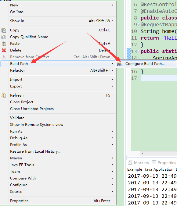
Task: Switch to the Properties tab
Action: 164,162
